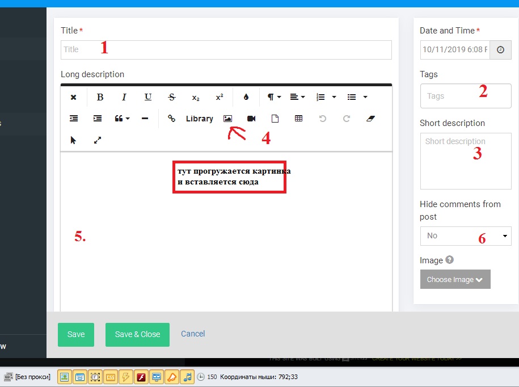Screen dimensions: 519x387
Task: Toggle italic formatting in the editor
Action: [x=124, y=97]
